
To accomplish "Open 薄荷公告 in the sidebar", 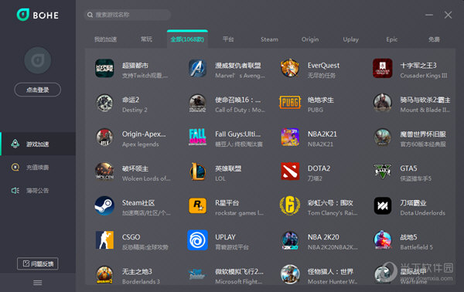I will (x=38, y=191).
